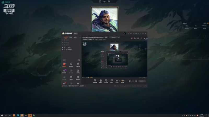Image resolution: width=209 pixels, height=117 pixels.
Task: Open the task clipboard tool in toolbox top row
Action: pos(78,65)
